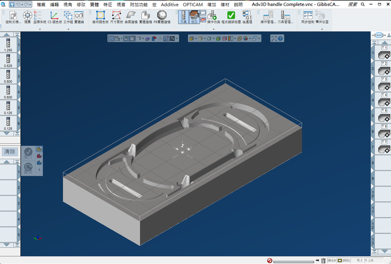The image size is (391, 264).
Task: Expand the dropdown arrow under 操作仿真
Action: pyautogui.click(x=214, y=29)
